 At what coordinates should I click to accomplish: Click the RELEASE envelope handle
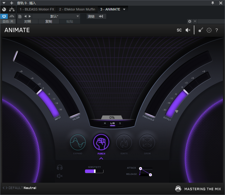(150, 175)
